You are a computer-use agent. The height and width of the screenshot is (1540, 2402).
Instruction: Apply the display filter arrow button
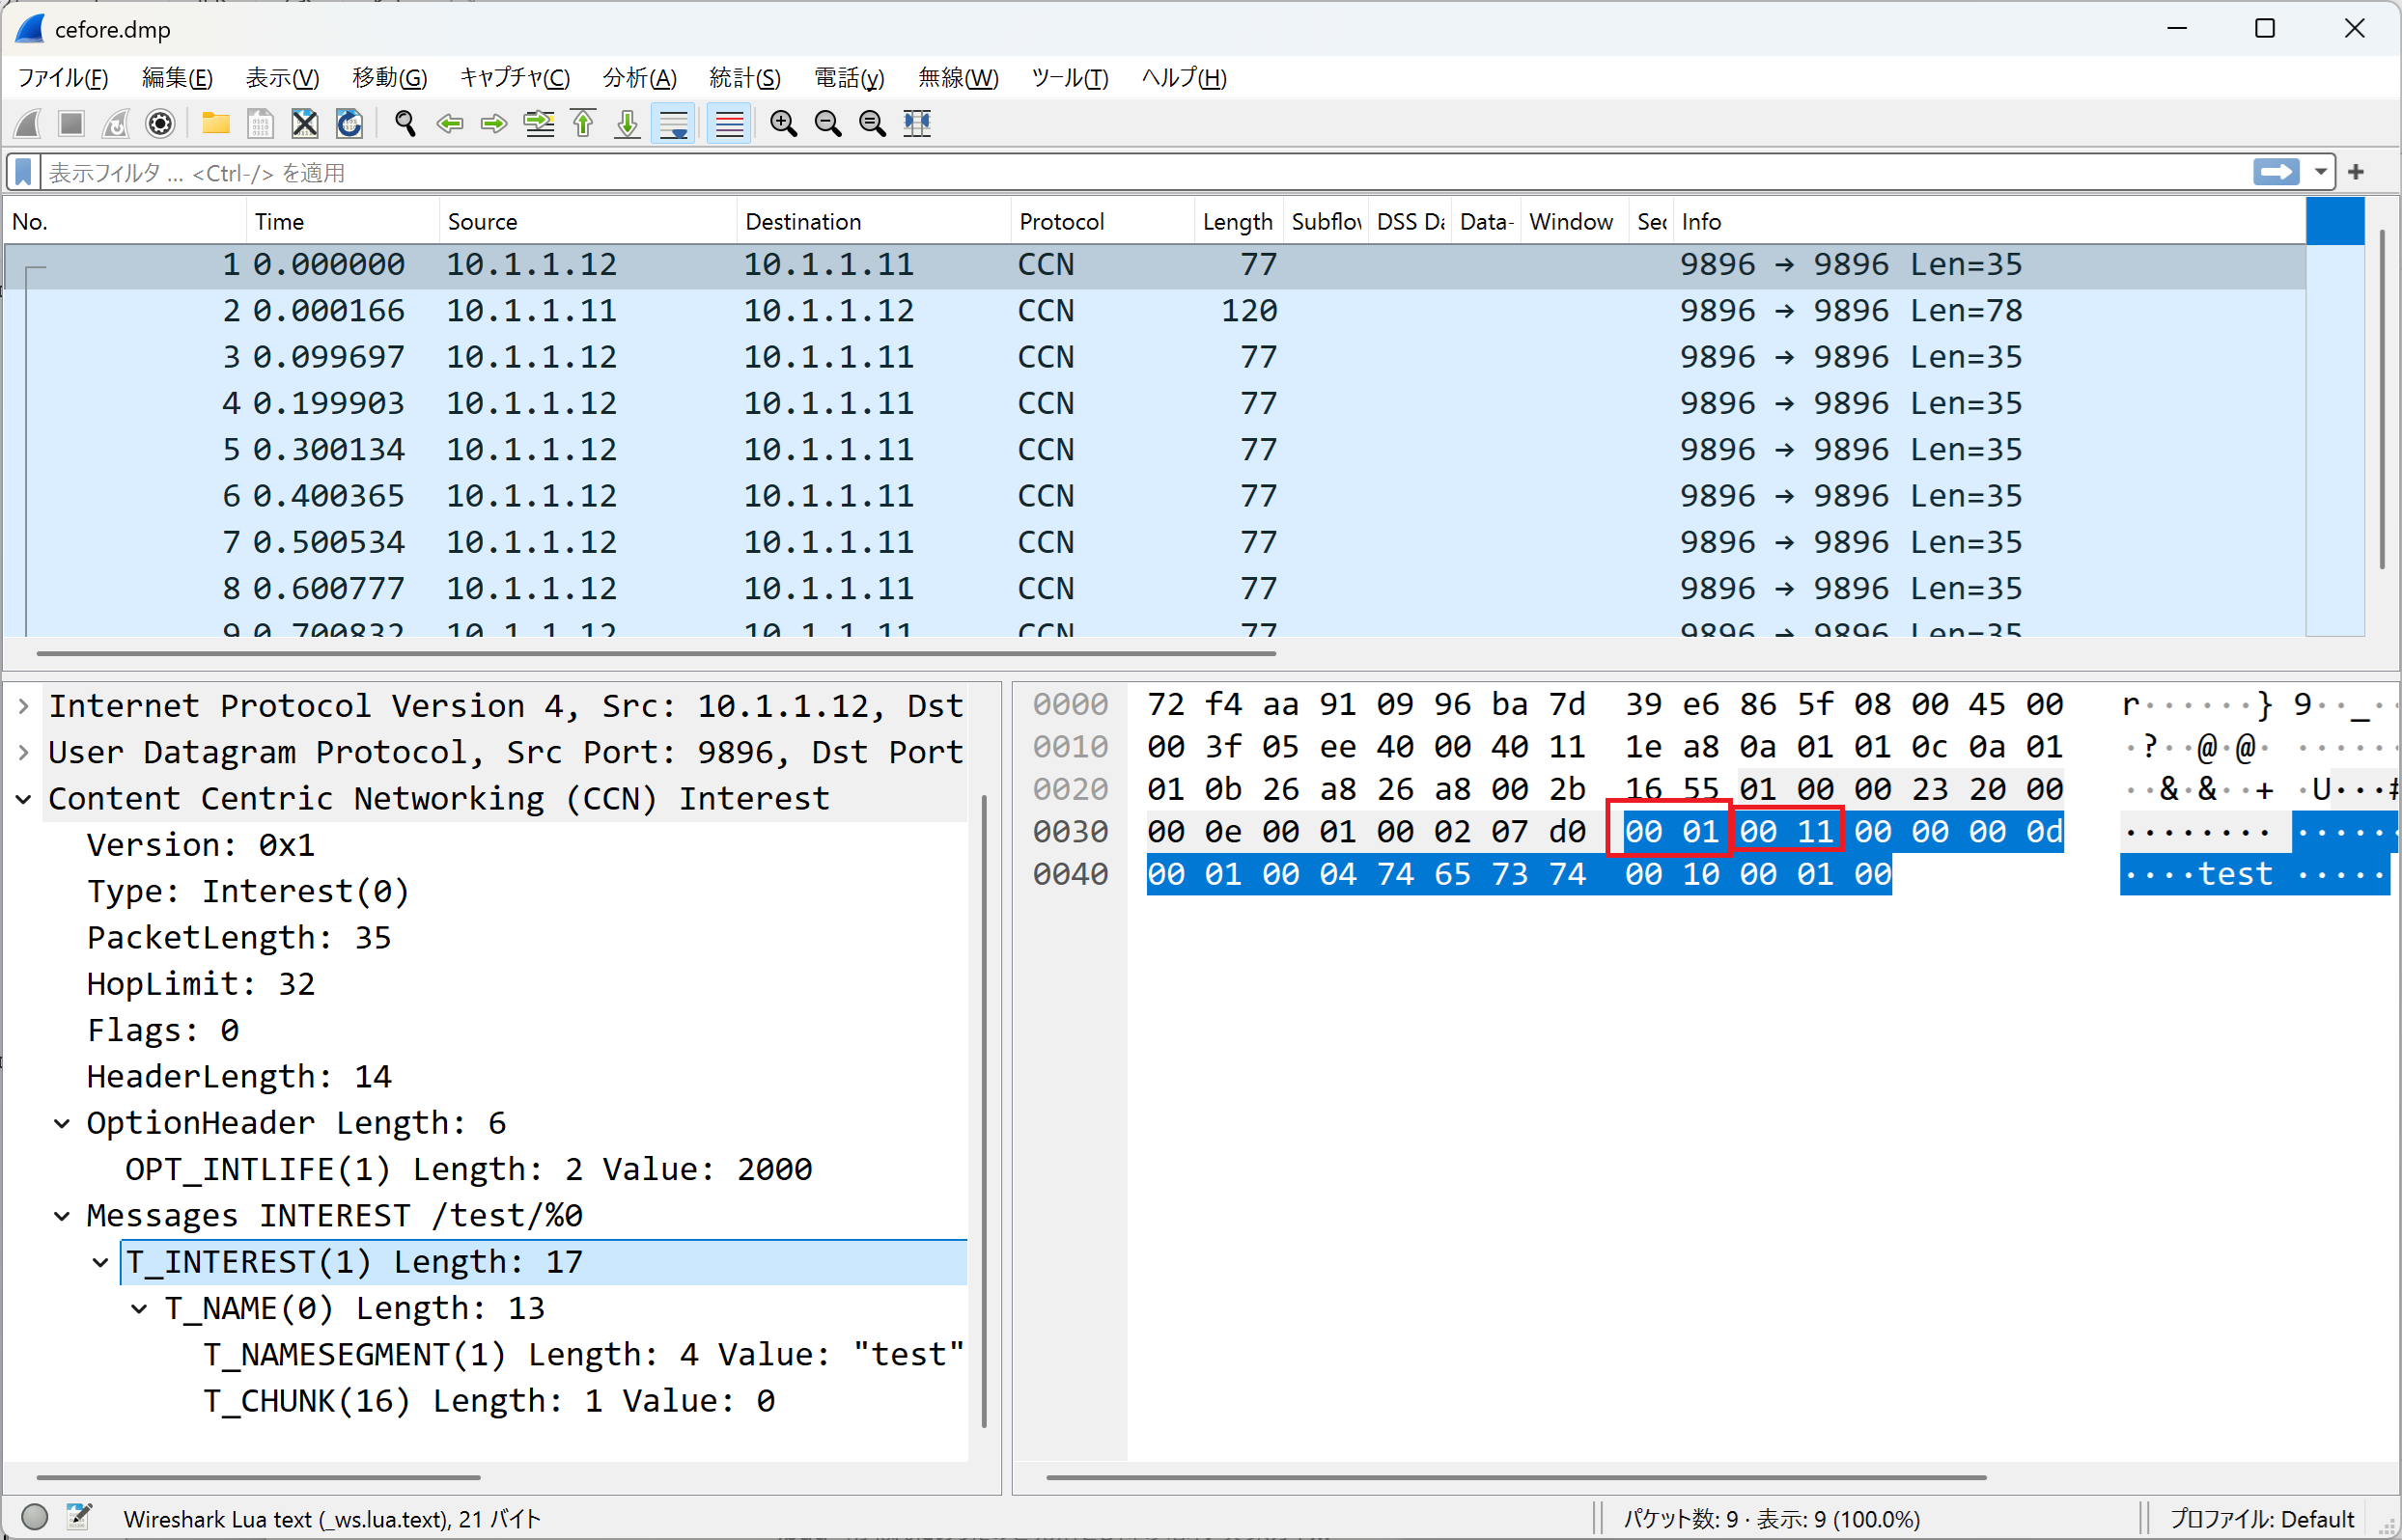coord(2276,172)
